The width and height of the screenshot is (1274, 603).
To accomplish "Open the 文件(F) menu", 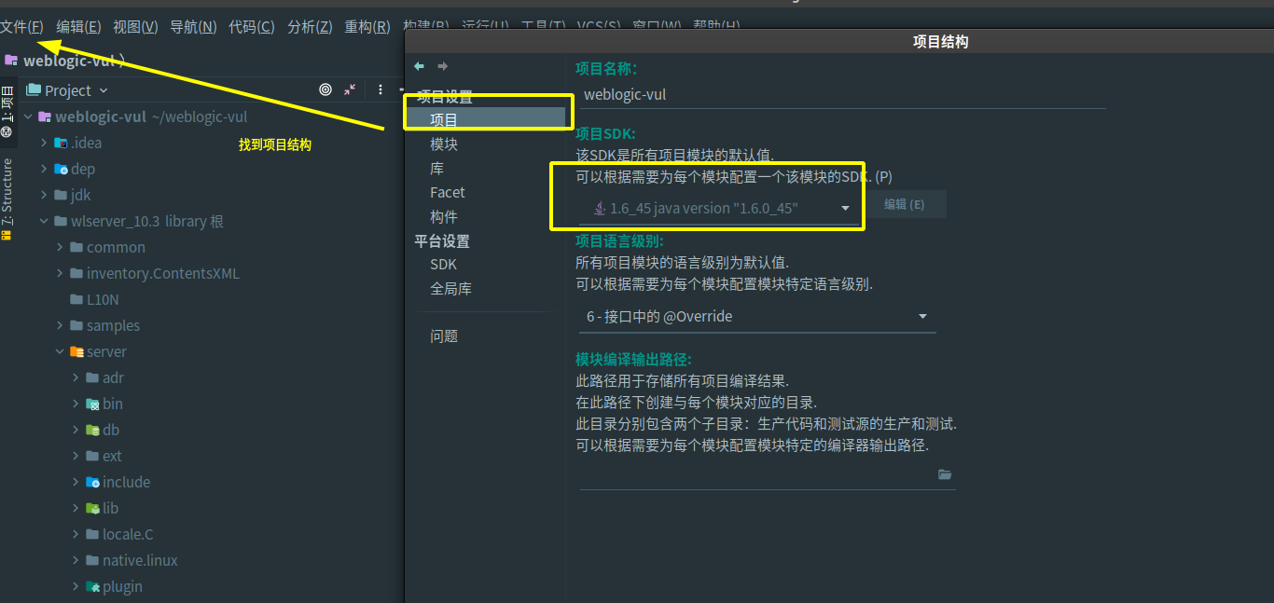I will (22, 27).
